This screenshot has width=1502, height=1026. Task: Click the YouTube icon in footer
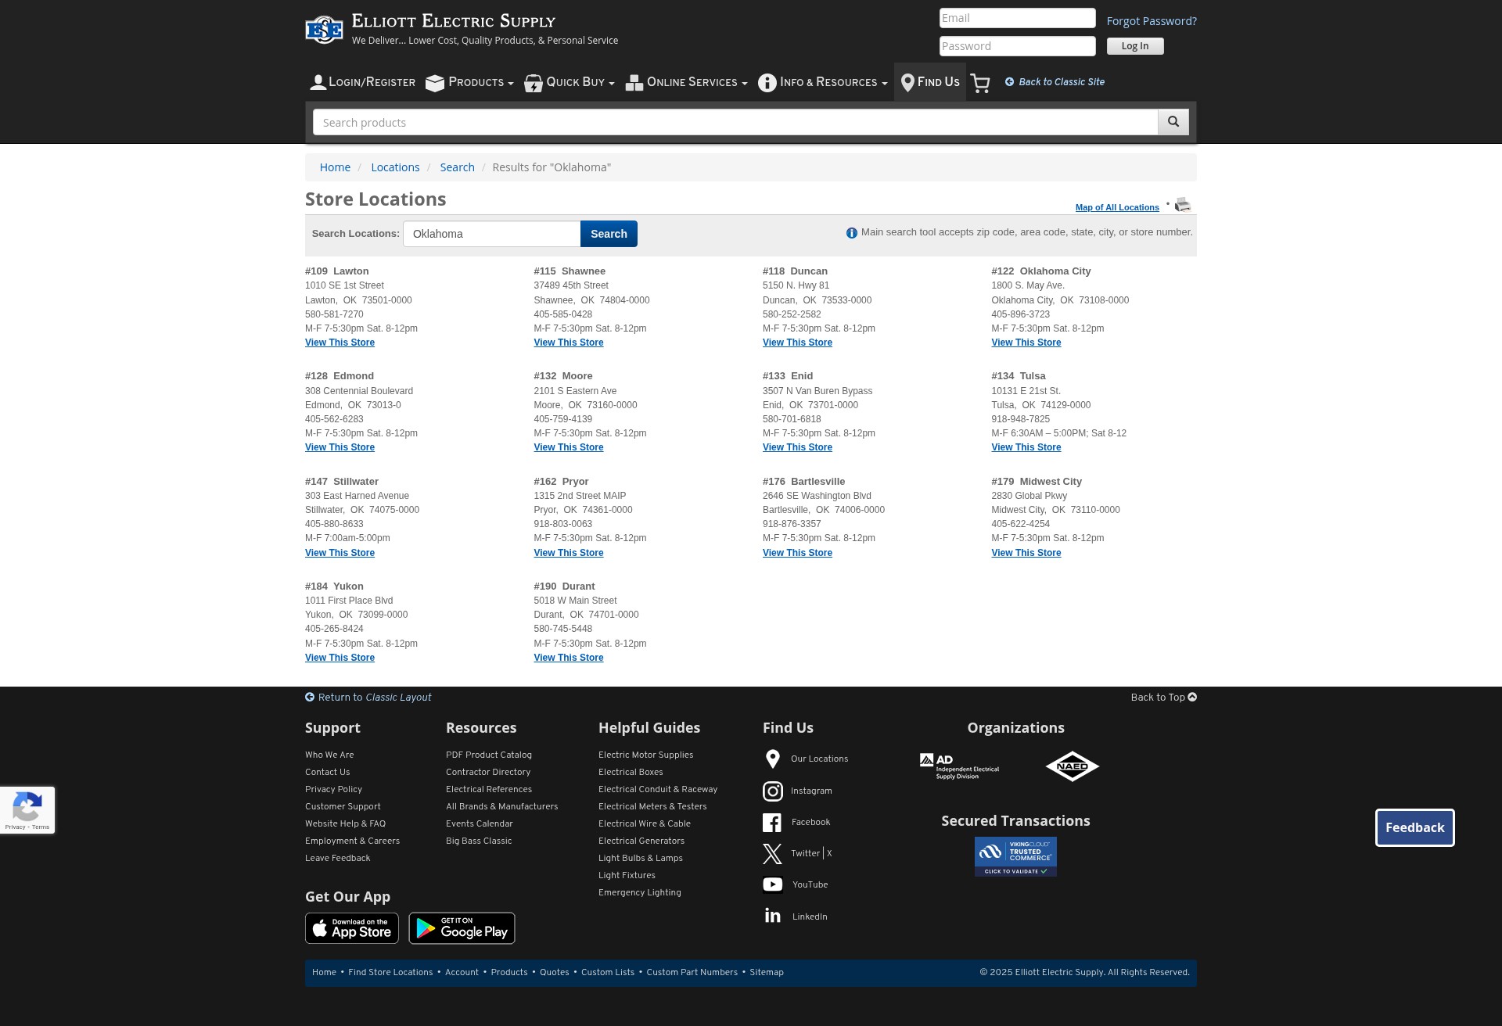pyautogui.click(x=773, y=884)
